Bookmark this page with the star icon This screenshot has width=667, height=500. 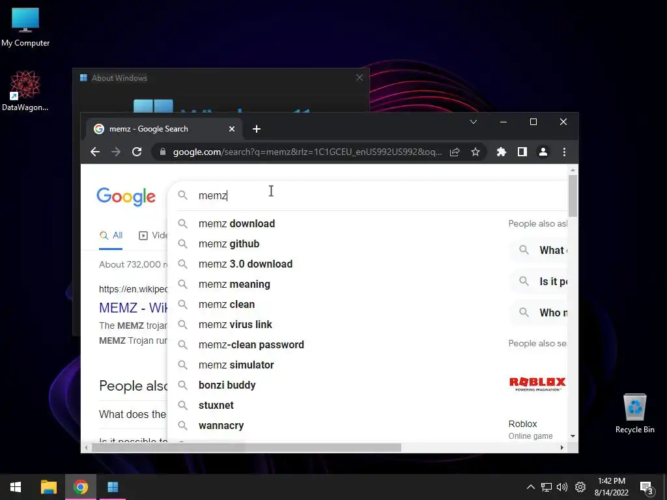pos(475,152)
